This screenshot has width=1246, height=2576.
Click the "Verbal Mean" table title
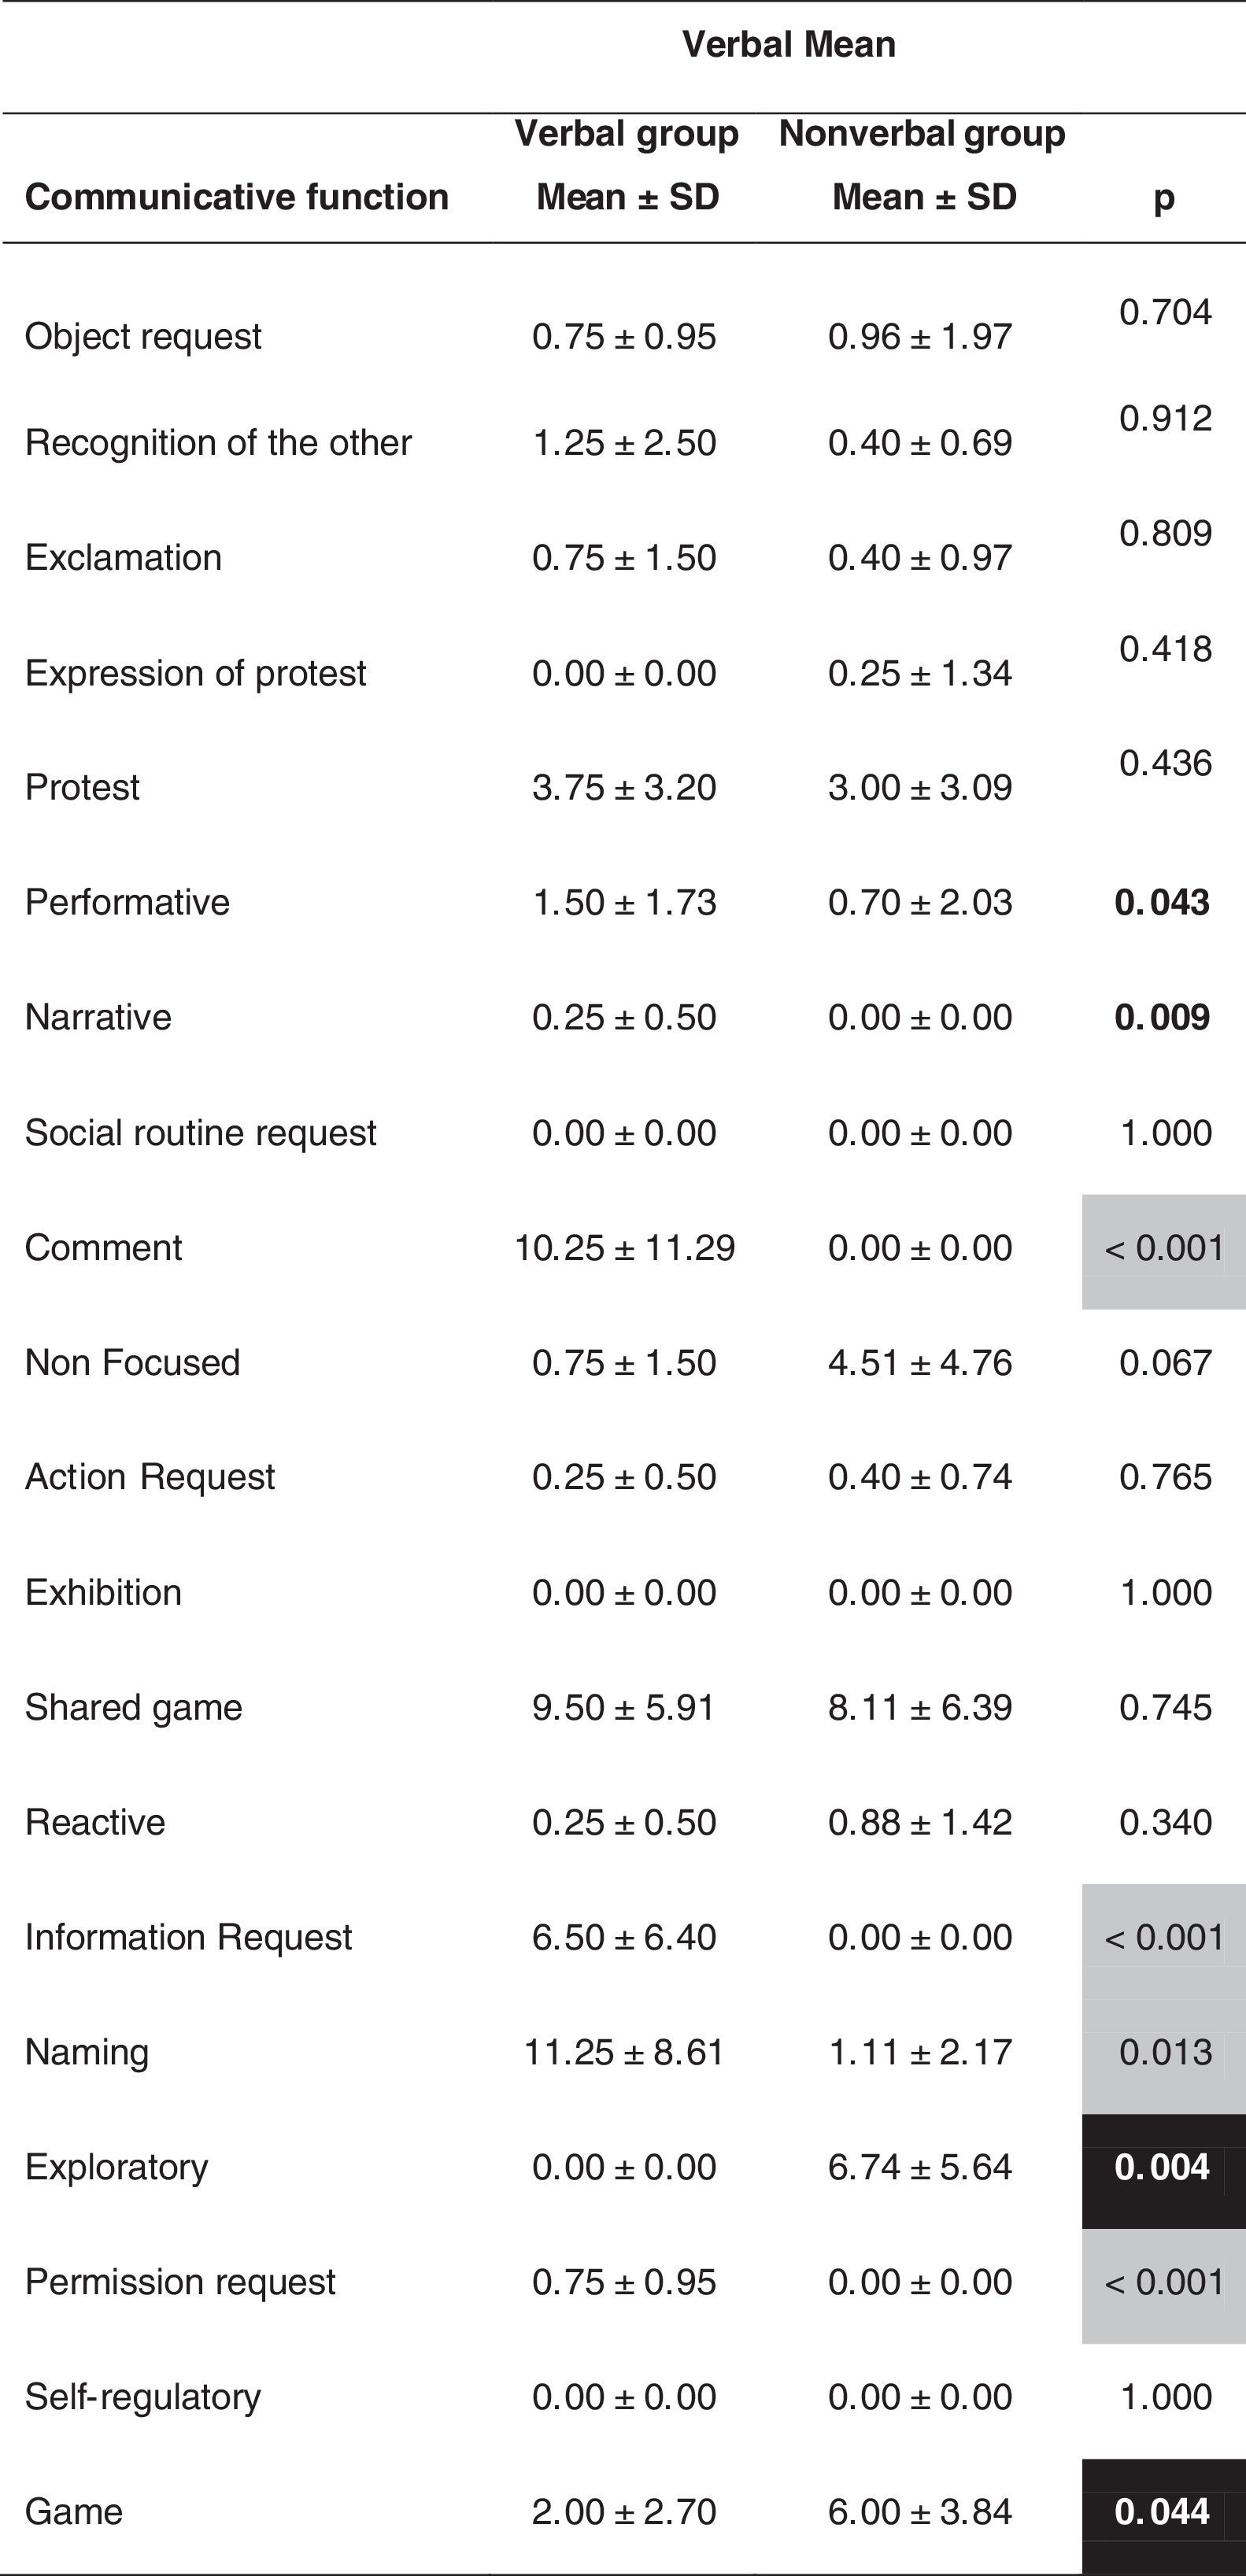click(x=788, y=45)
